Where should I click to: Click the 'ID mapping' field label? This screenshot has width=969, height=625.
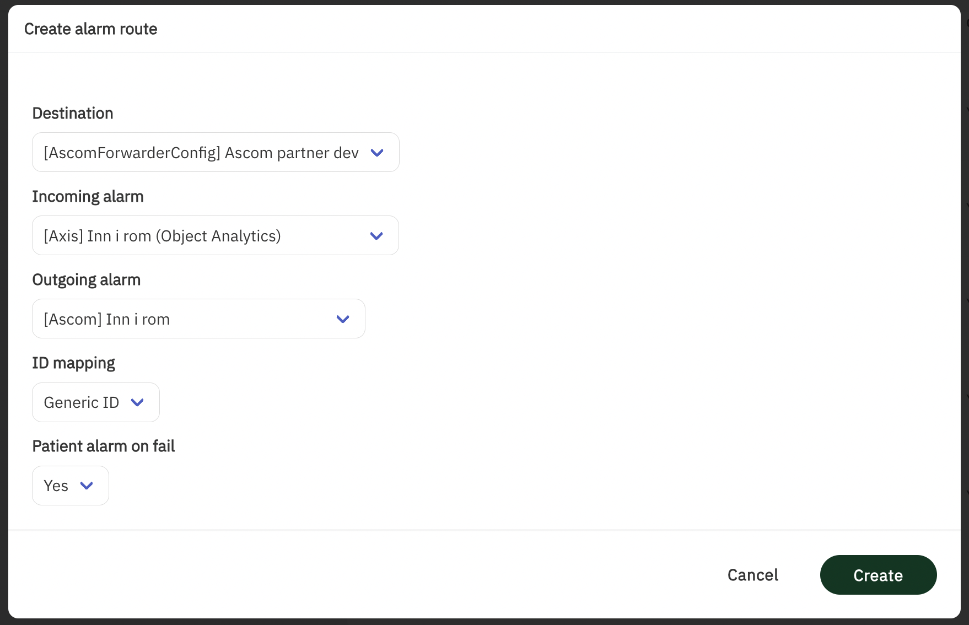(74, 363)
